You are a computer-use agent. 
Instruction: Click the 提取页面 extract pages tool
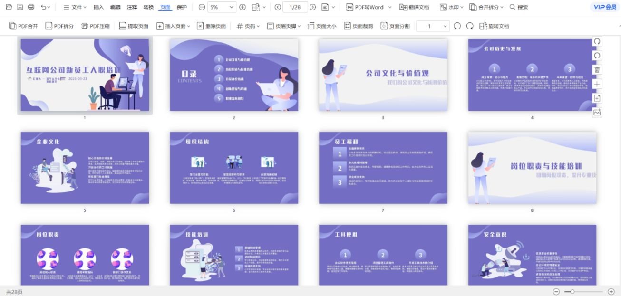tap(134, 26)
